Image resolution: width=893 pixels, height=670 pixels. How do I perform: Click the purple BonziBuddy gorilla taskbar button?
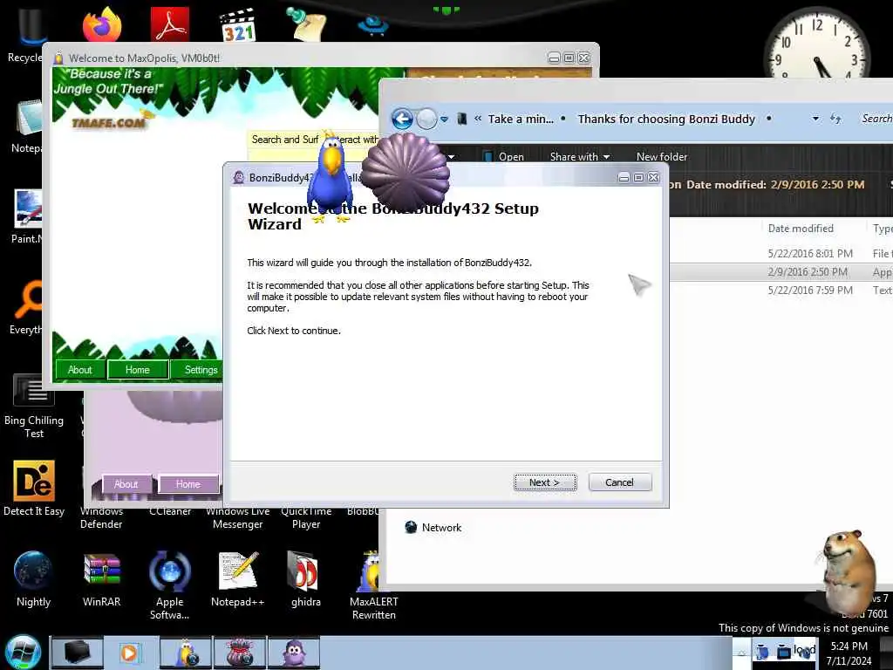pos(294,653)
